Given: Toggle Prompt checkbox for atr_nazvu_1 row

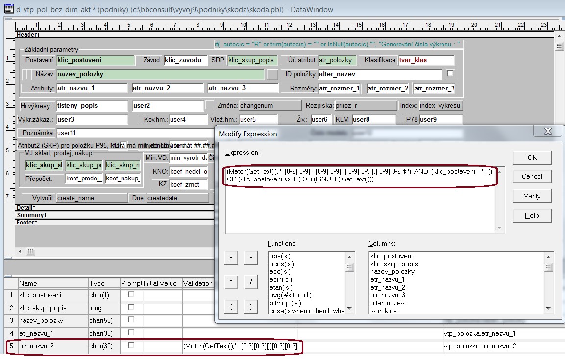Looking at the screenshot, I should (x=131, y=332).
